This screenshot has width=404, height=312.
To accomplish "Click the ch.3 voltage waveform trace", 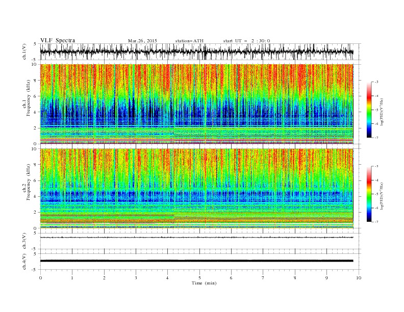I will [x=196, y=238].
